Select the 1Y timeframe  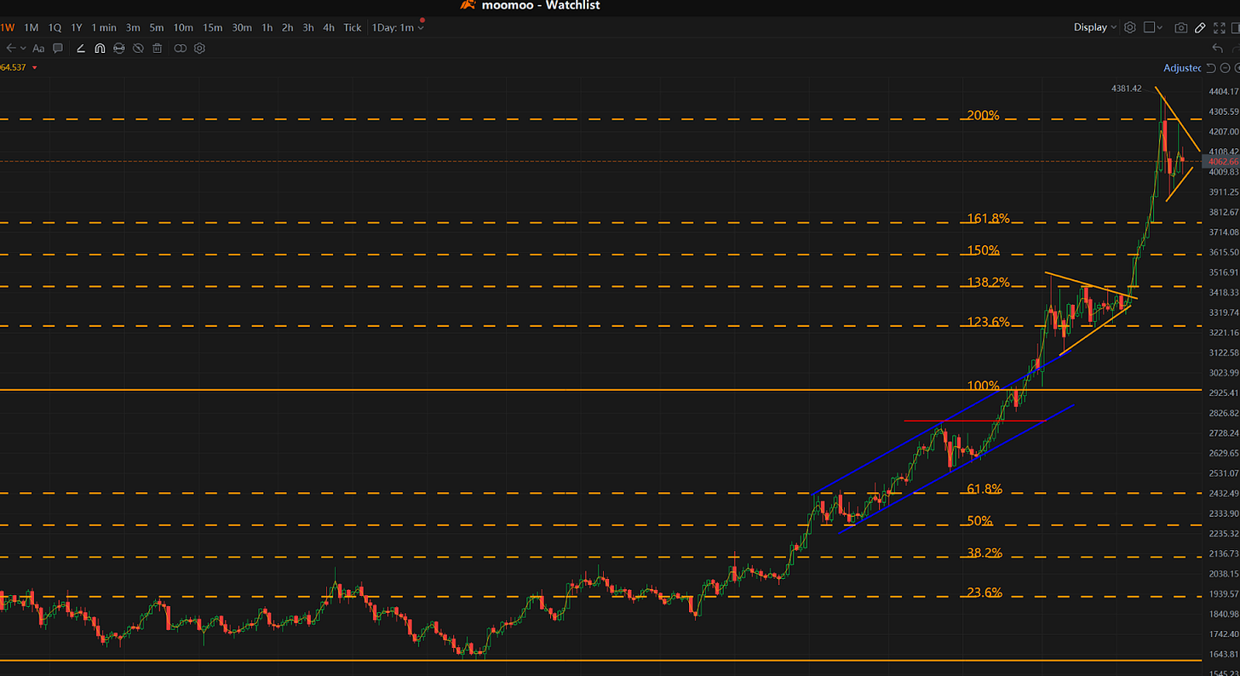coord(77,27)
